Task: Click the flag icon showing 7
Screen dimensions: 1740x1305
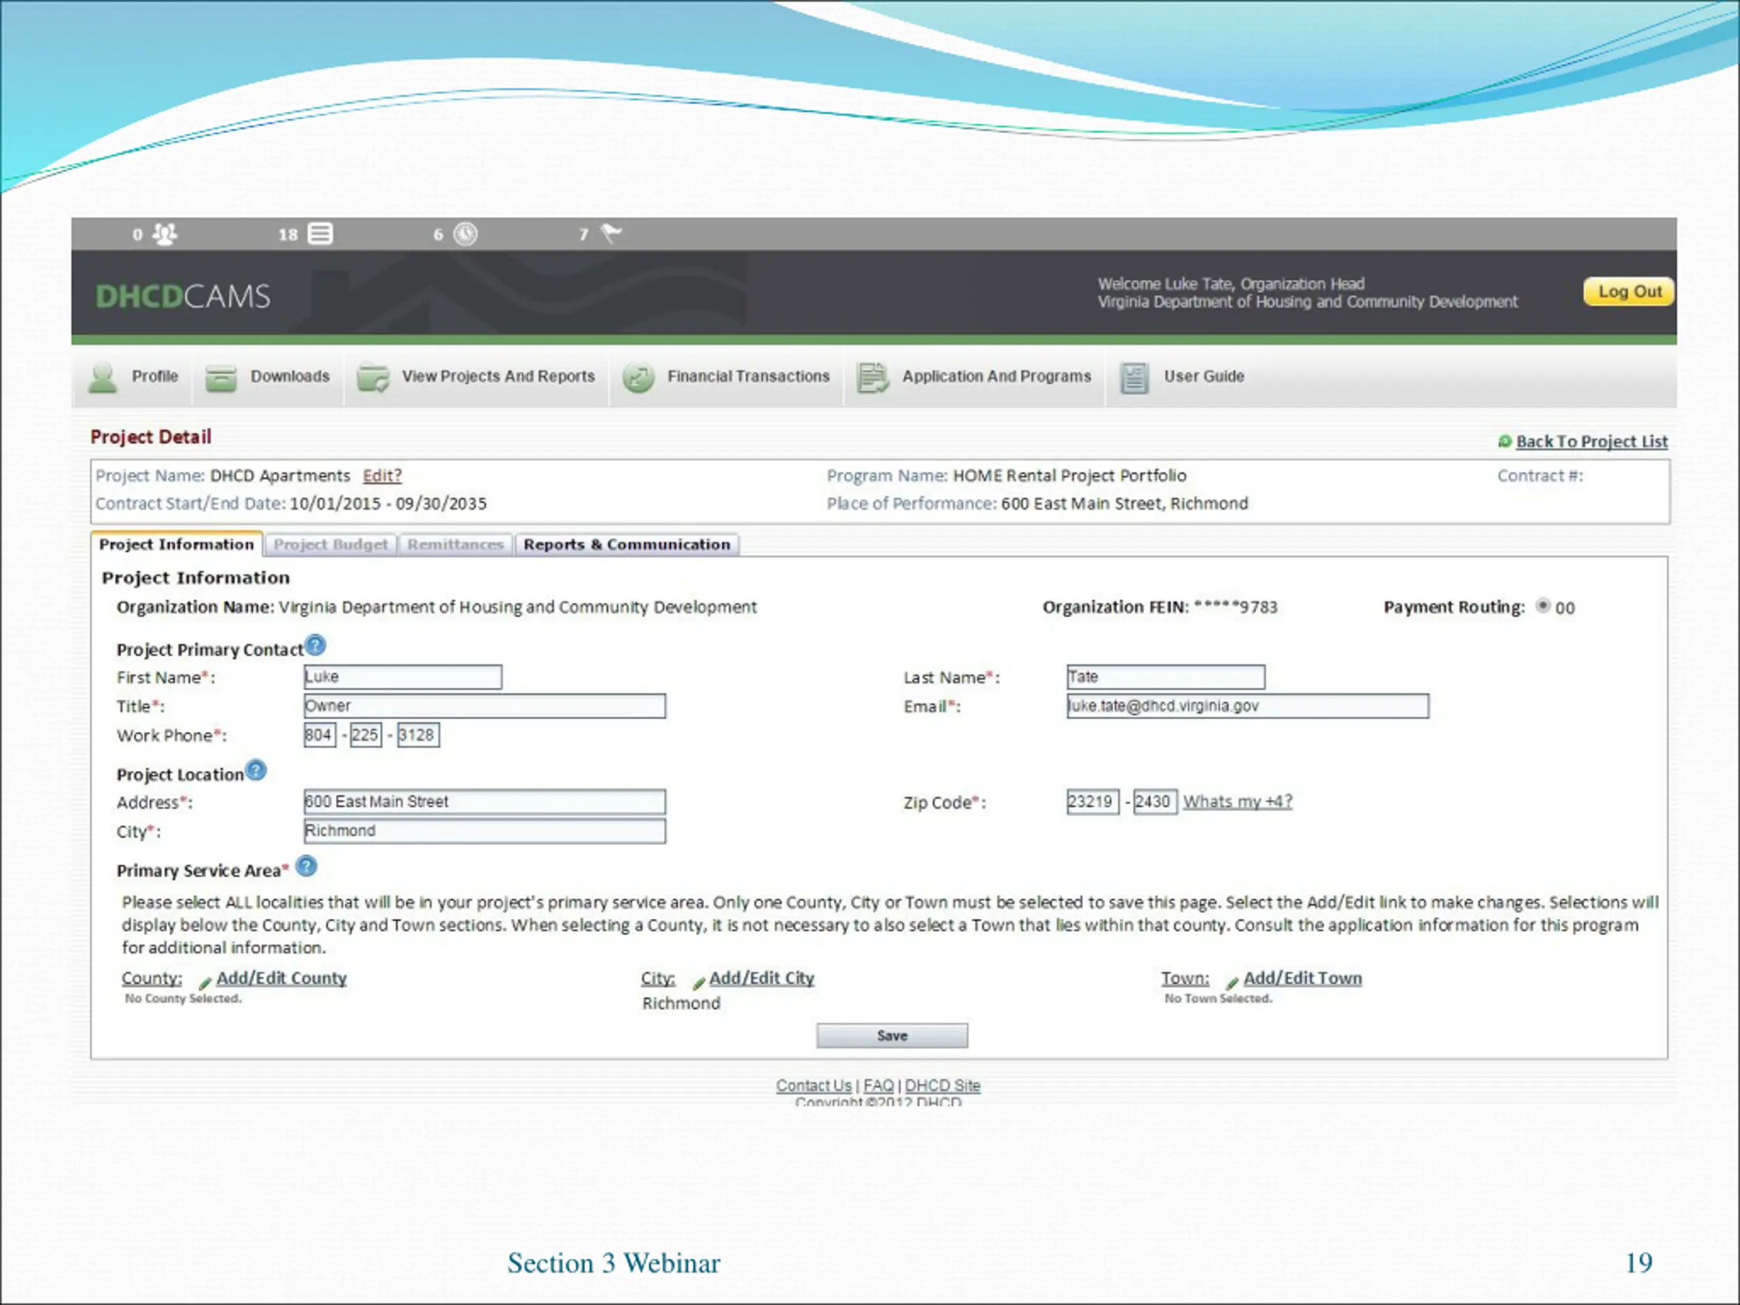Action: pyautogui.click(x=610, y=233)
